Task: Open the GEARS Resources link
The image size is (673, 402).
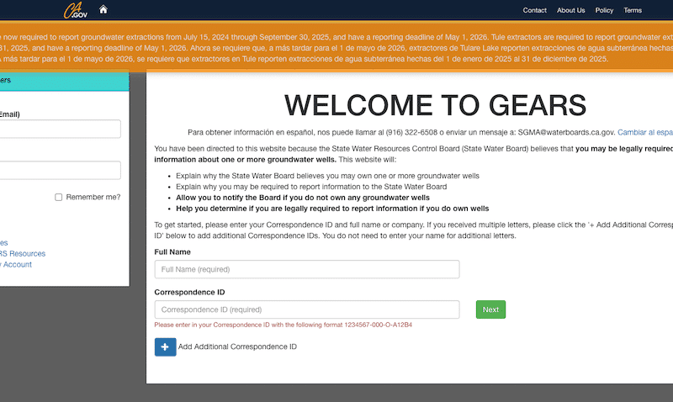Action: coord(23,253)
